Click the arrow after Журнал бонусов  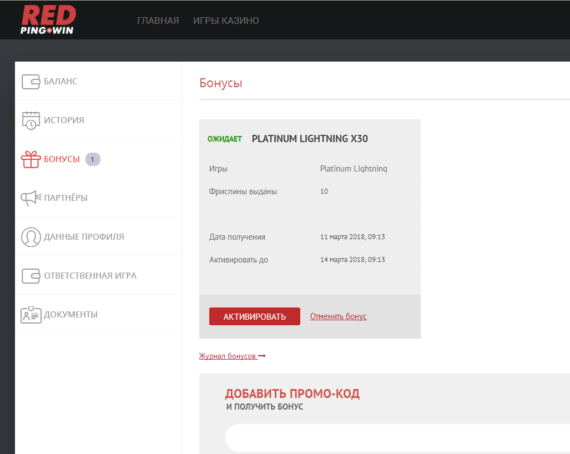pyautogui.click(x=262, y=356)
